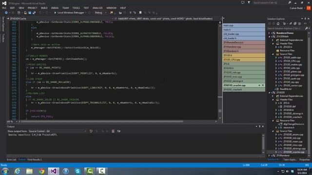Switch to the Properties tab
This screenshot has width=312, height=175.
click(304, 159)
